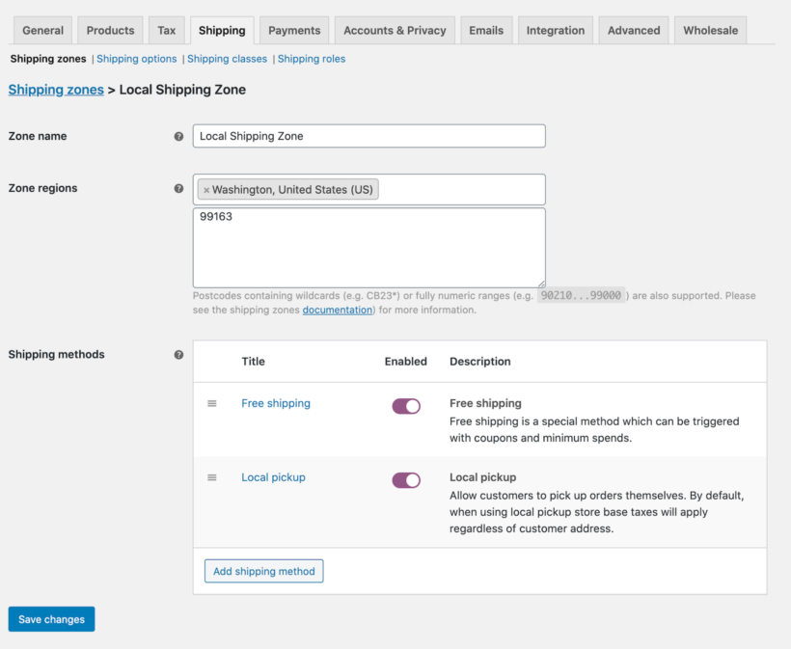Open the Tax settings tab

pos(166,30)
